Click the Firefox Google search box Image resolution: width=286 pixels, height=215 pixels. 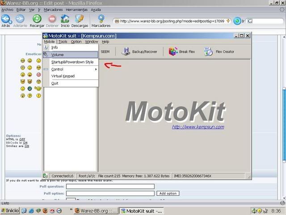click(x=265, y=21)
